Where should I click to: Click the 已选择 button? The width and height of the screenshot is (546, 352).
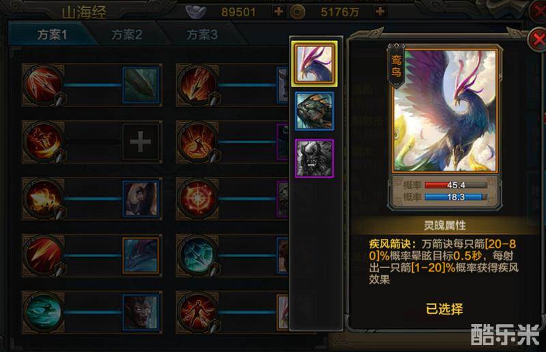pyautogui.click(x=444, y=309)
